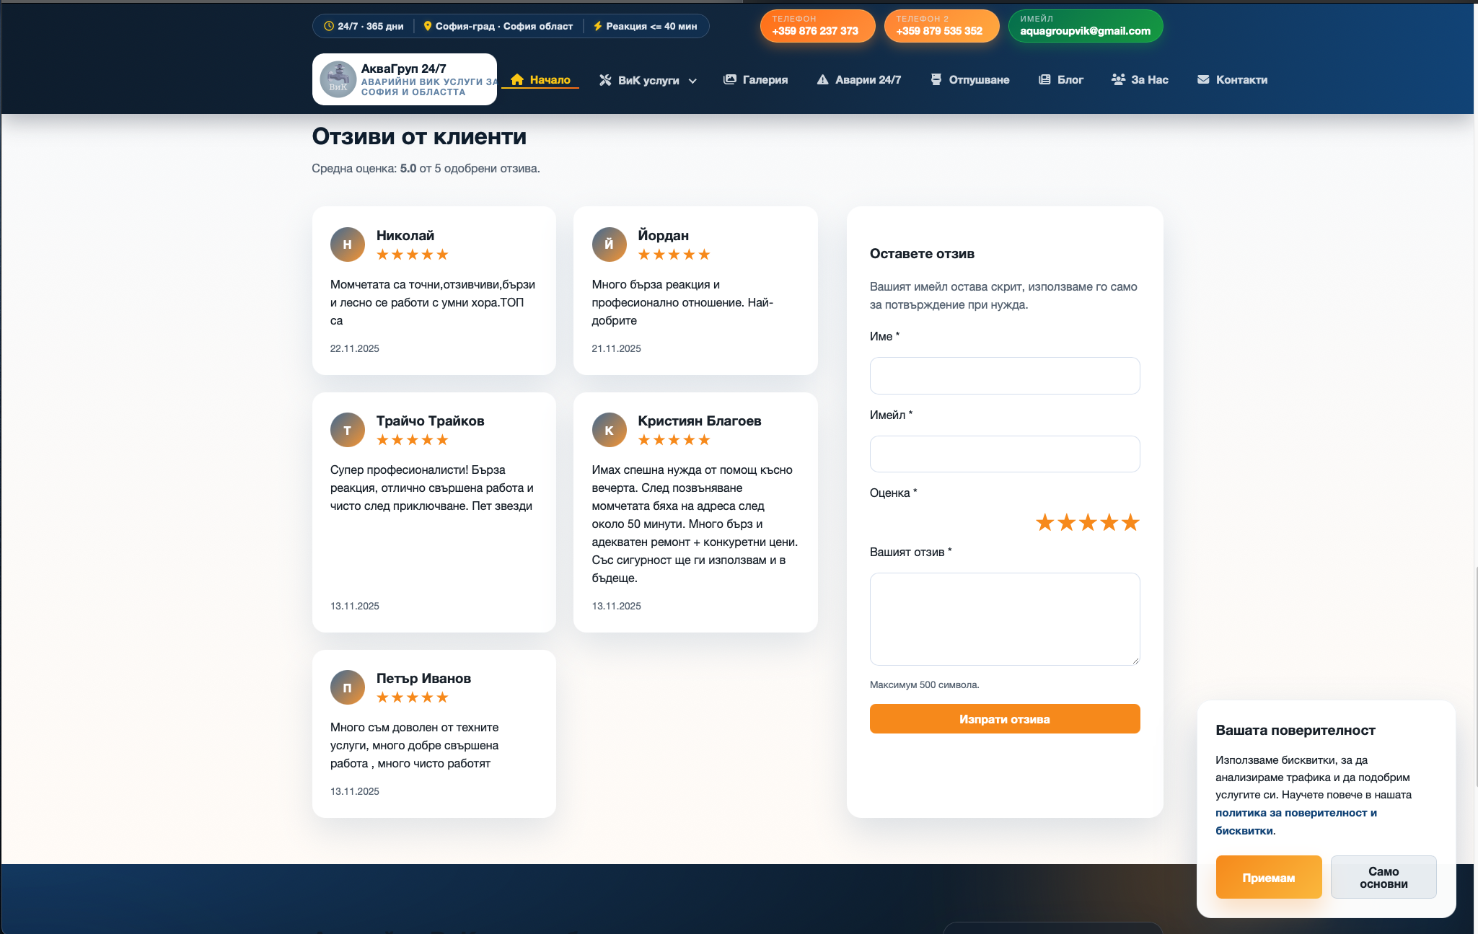Click the За Нас people icon
Screen dimensions: 1478x934
(x=1118, y=79)
